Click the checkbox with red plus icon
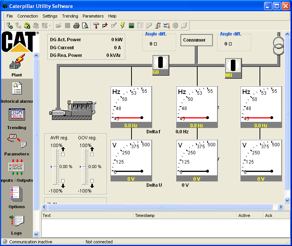 [105, 26]
